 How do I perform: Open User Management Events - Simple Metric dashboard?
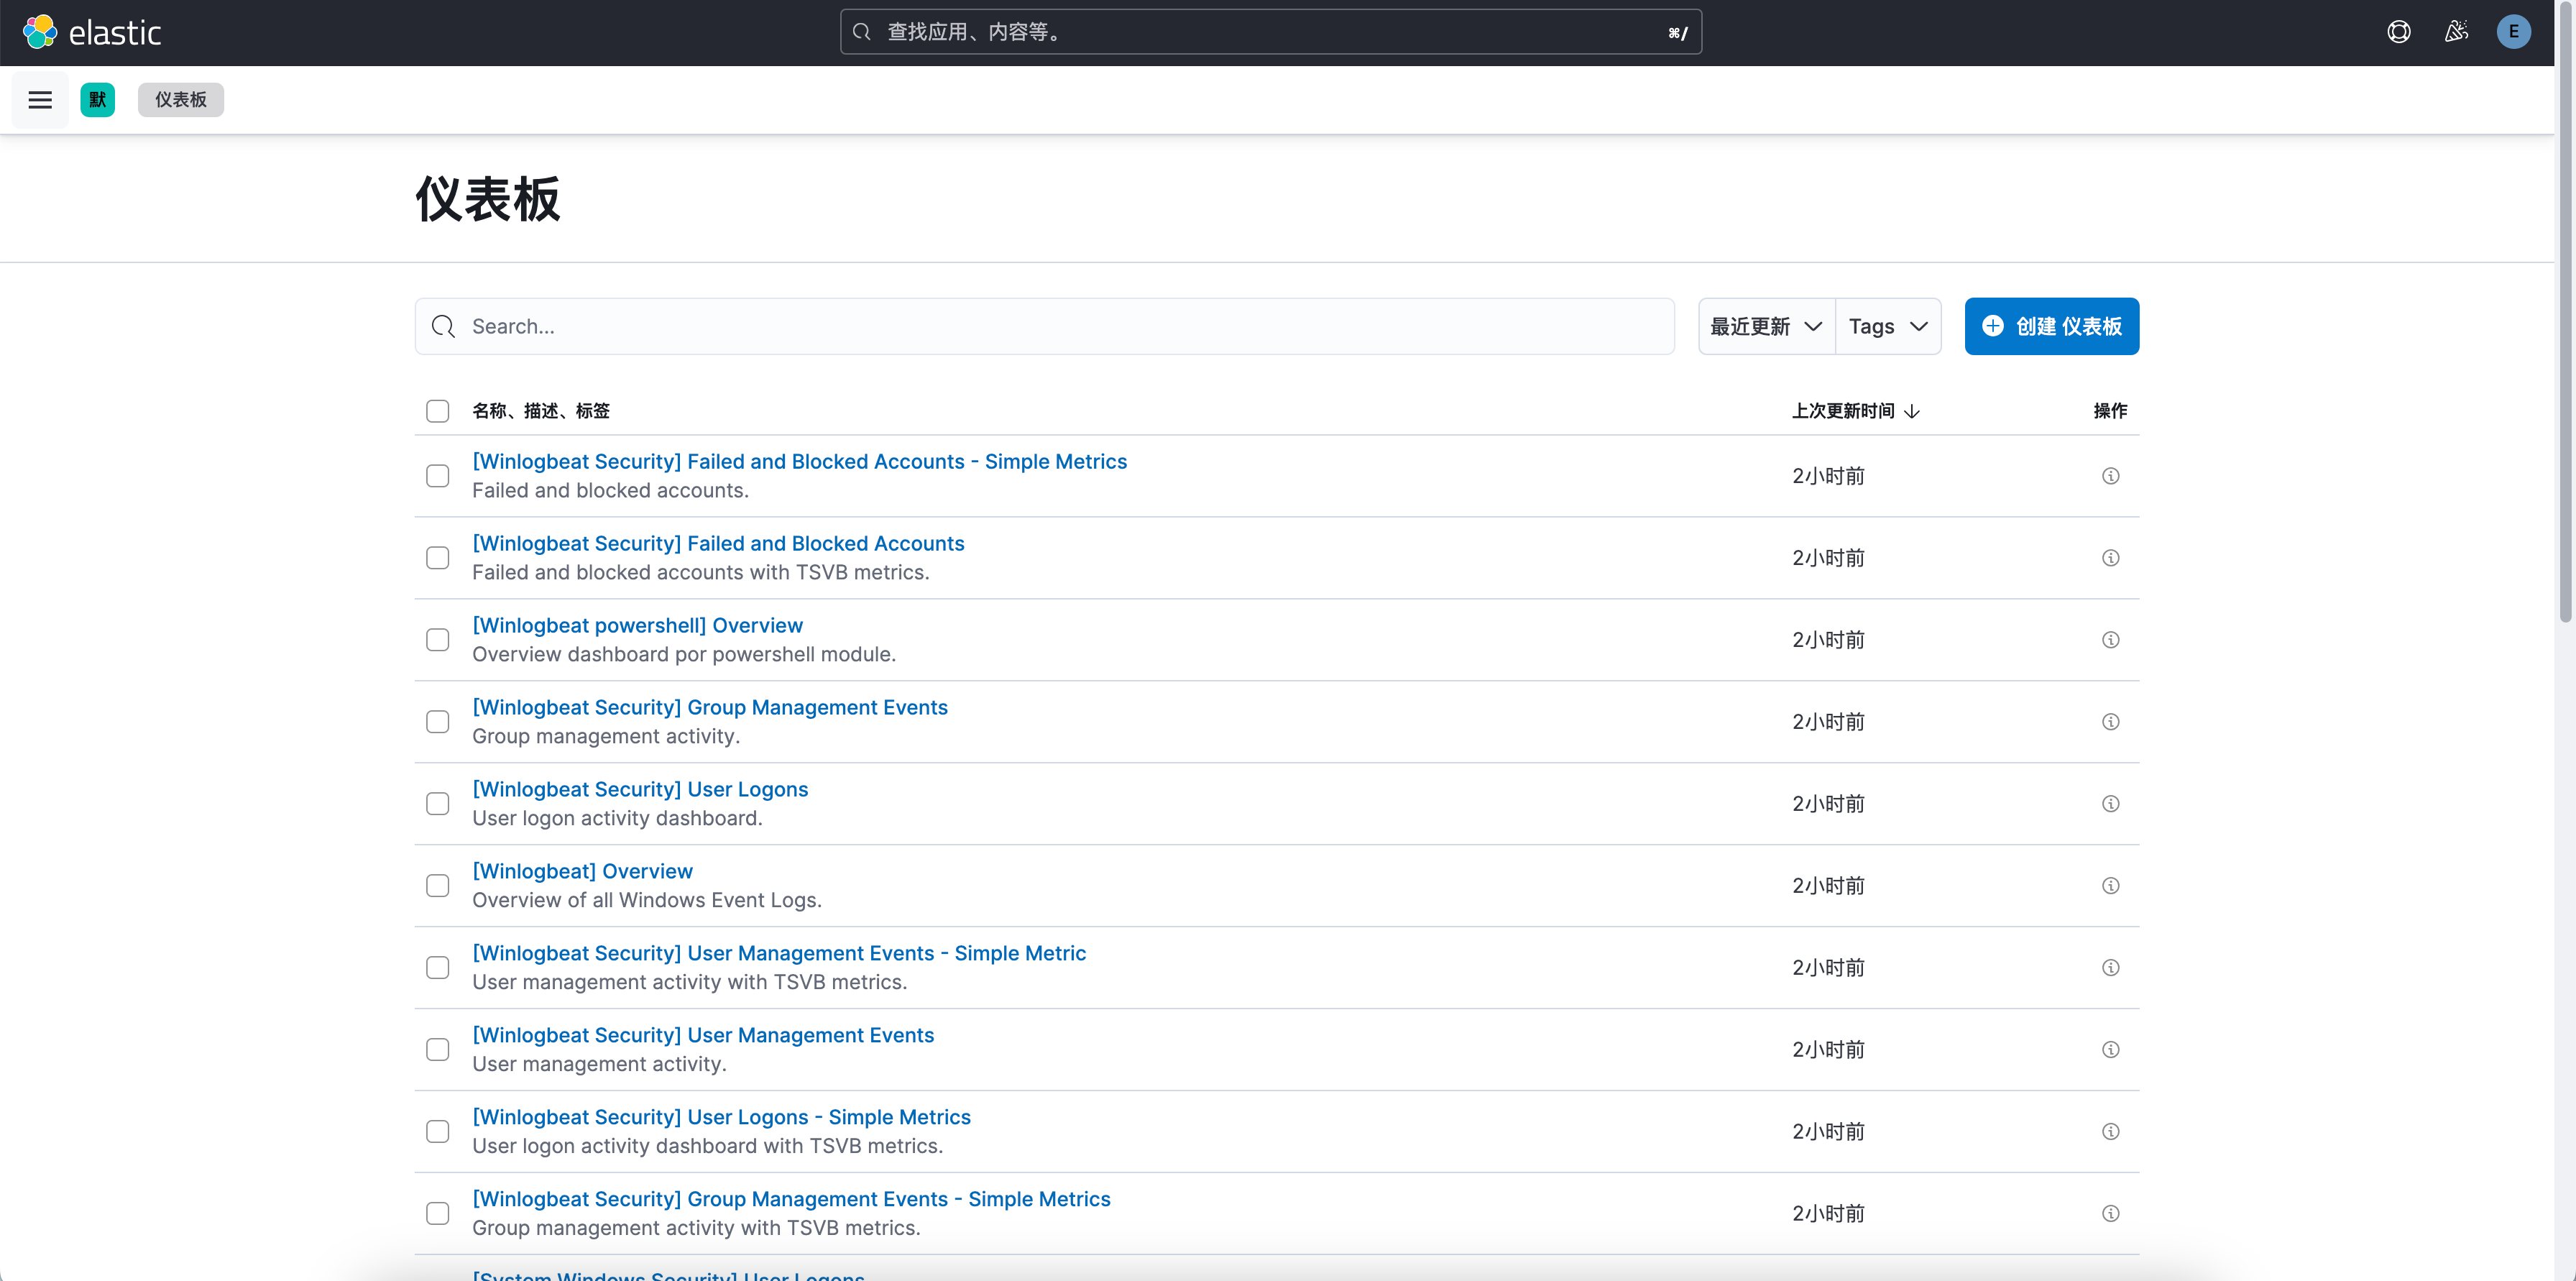coord(779,954)
